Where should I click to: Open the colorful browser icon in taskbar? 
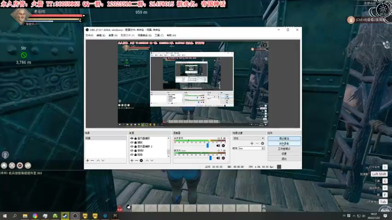[x=35, y=216]
